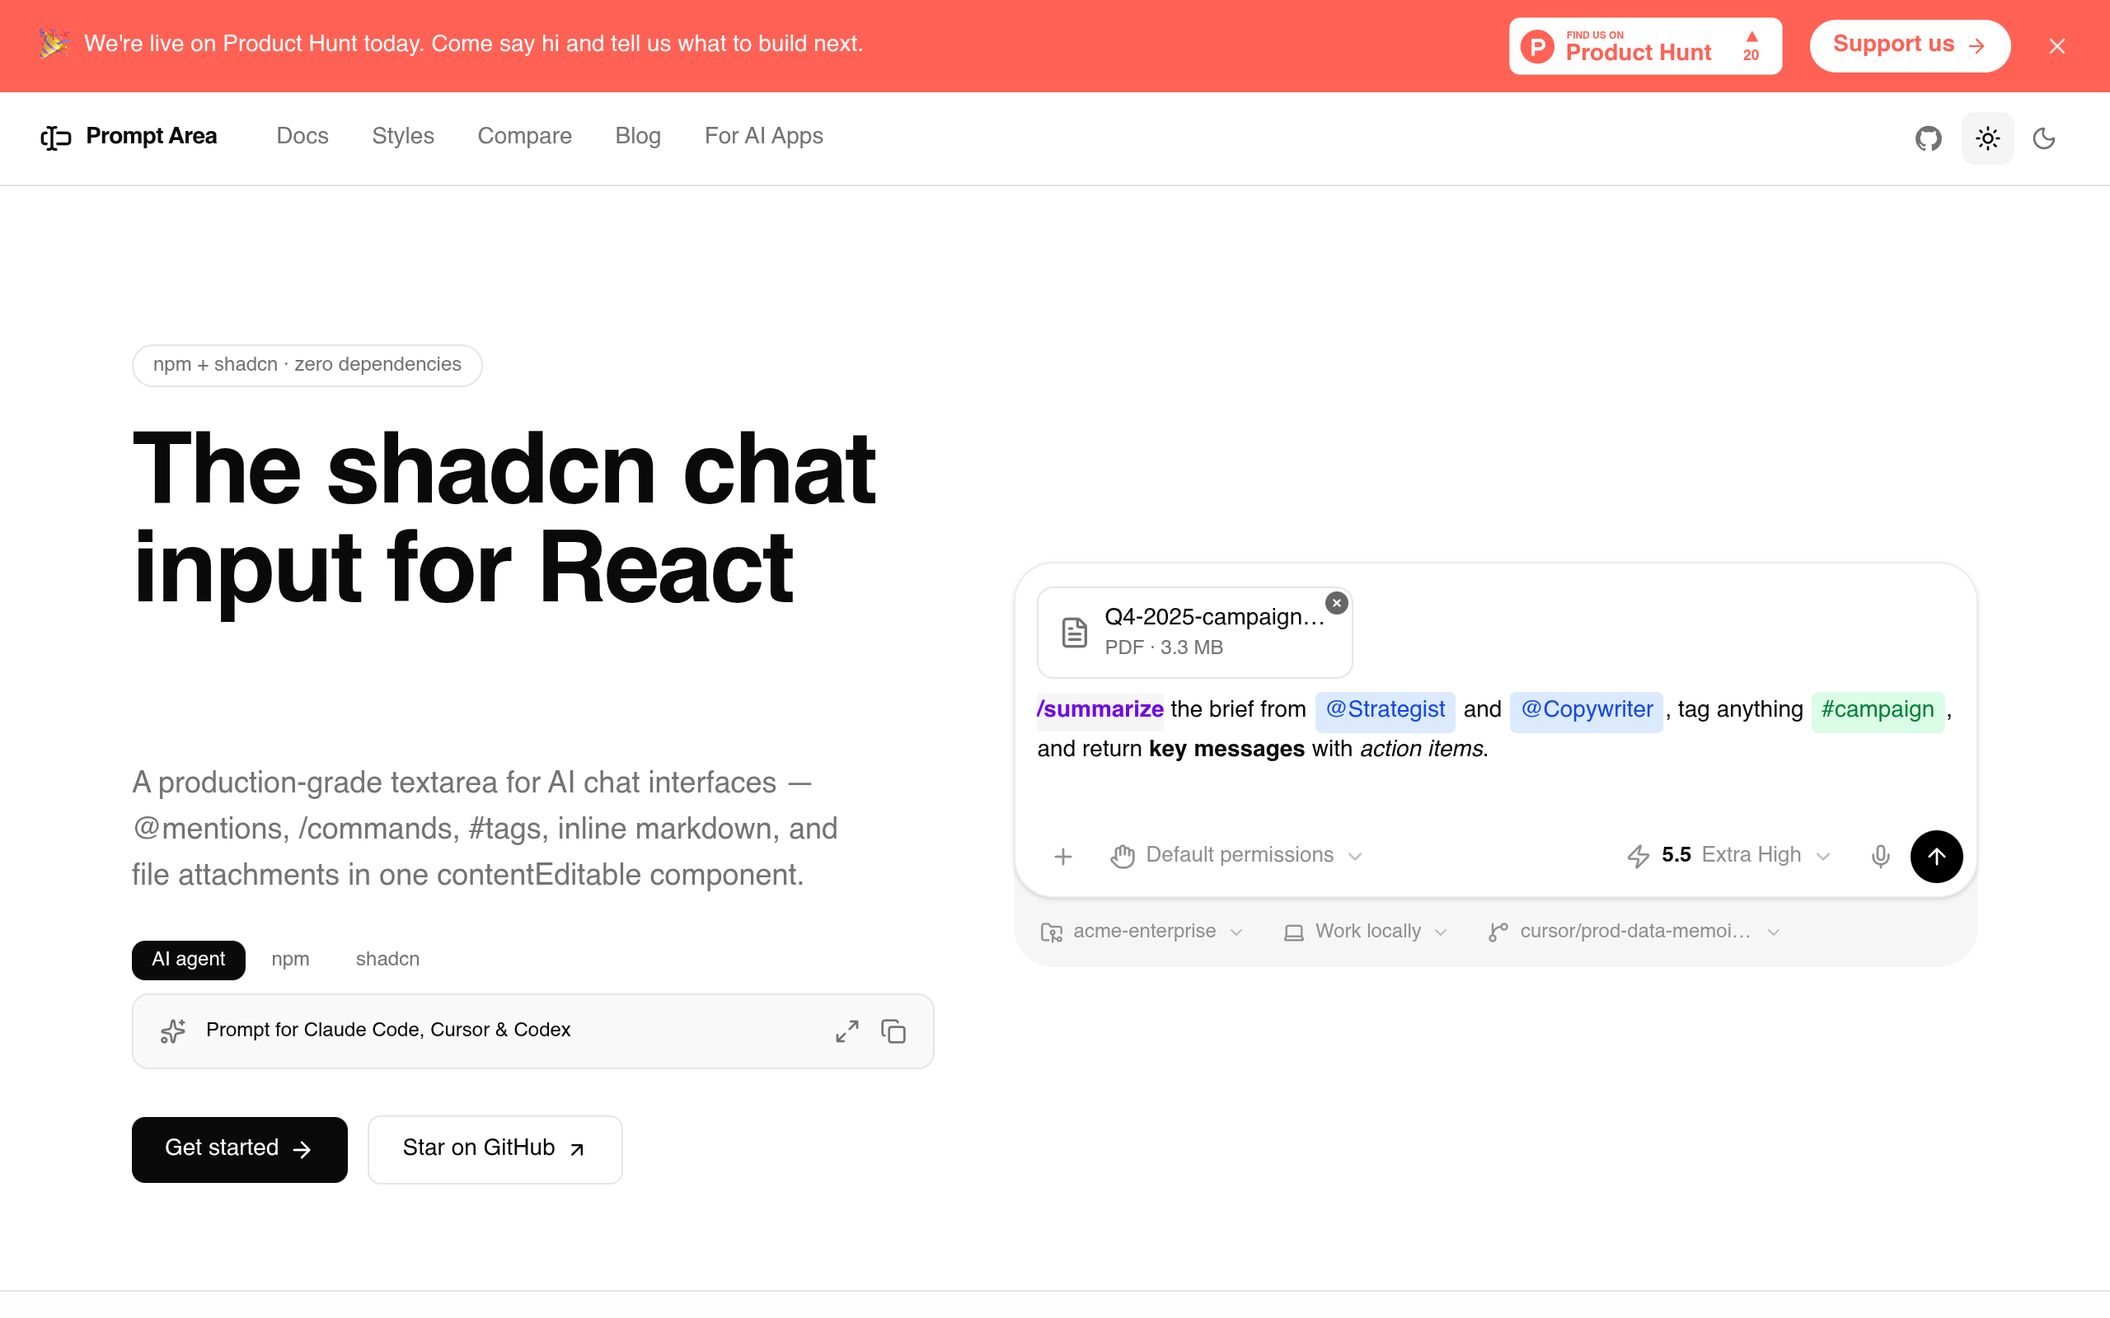This screenshot has width=2110, height=1318.
Task: Click the git branch icon
Action: tap(1498, 932)
